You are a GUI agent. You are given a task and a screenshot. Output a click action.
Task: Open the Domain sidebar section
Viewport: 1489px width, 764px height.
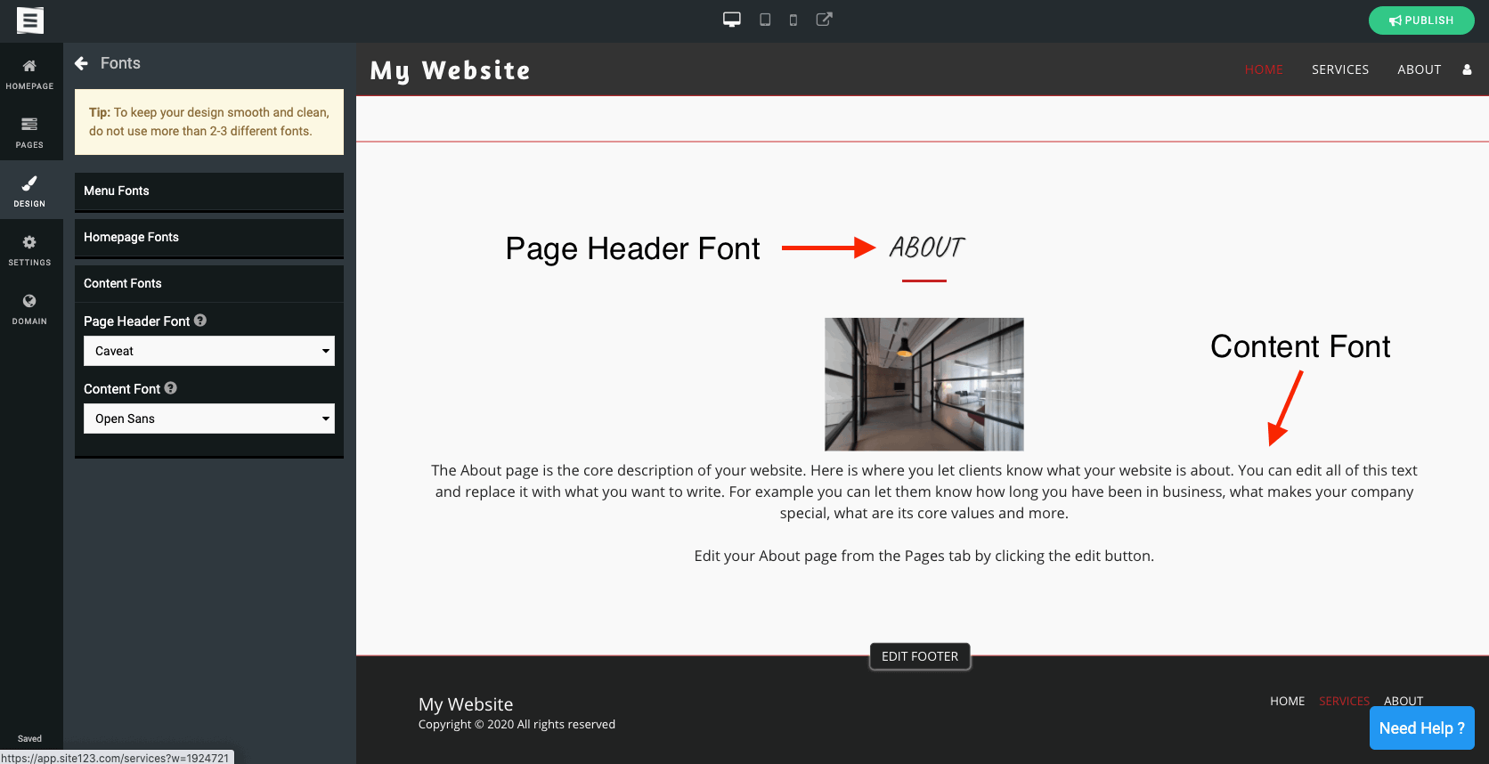click(29, 309)
